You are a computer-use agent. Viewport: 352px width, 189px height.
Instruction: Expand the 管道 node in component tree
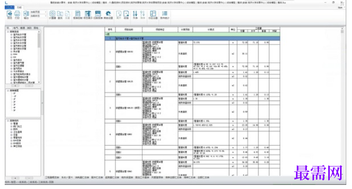(x=11, y=123)
